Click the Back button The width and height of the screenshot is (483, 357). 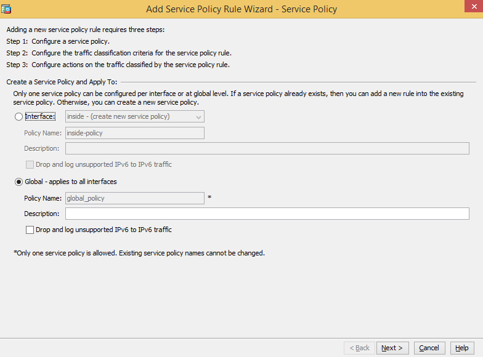[360, 348]
